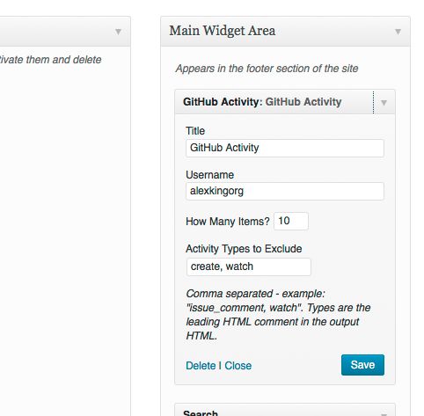The image size is (424, 416).
Task: Focus the Title text field
Action: [285, 148]
